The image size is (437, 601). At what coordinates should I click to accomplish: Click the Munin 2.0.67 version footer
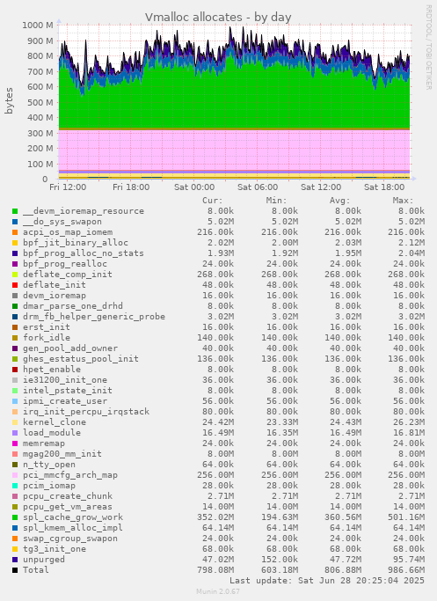point(218,591)
